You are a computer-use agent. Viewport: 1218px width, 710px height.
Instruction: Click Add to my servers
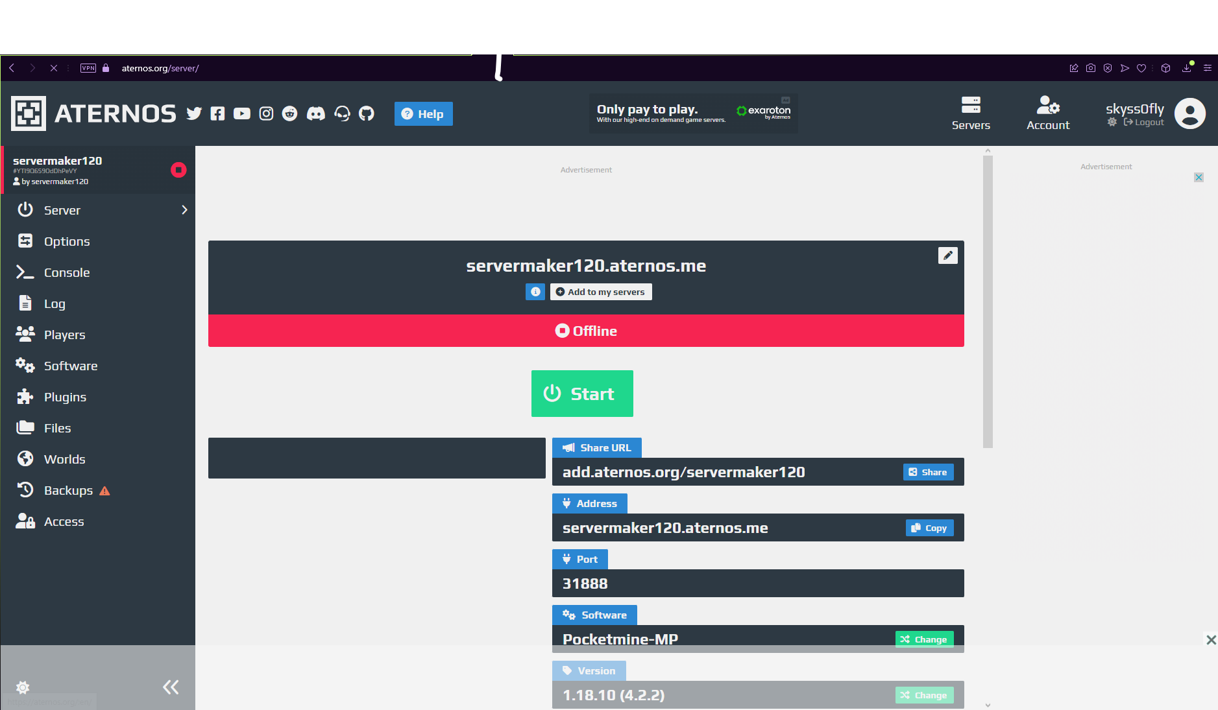601,292
